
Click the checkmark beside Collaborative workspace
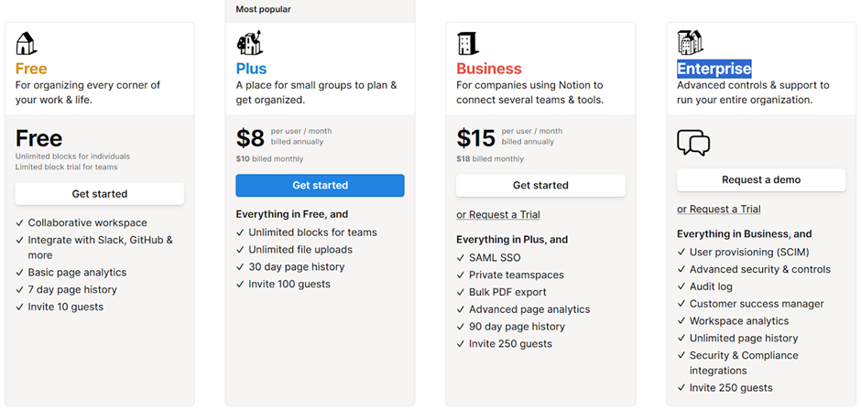[20, 223]
